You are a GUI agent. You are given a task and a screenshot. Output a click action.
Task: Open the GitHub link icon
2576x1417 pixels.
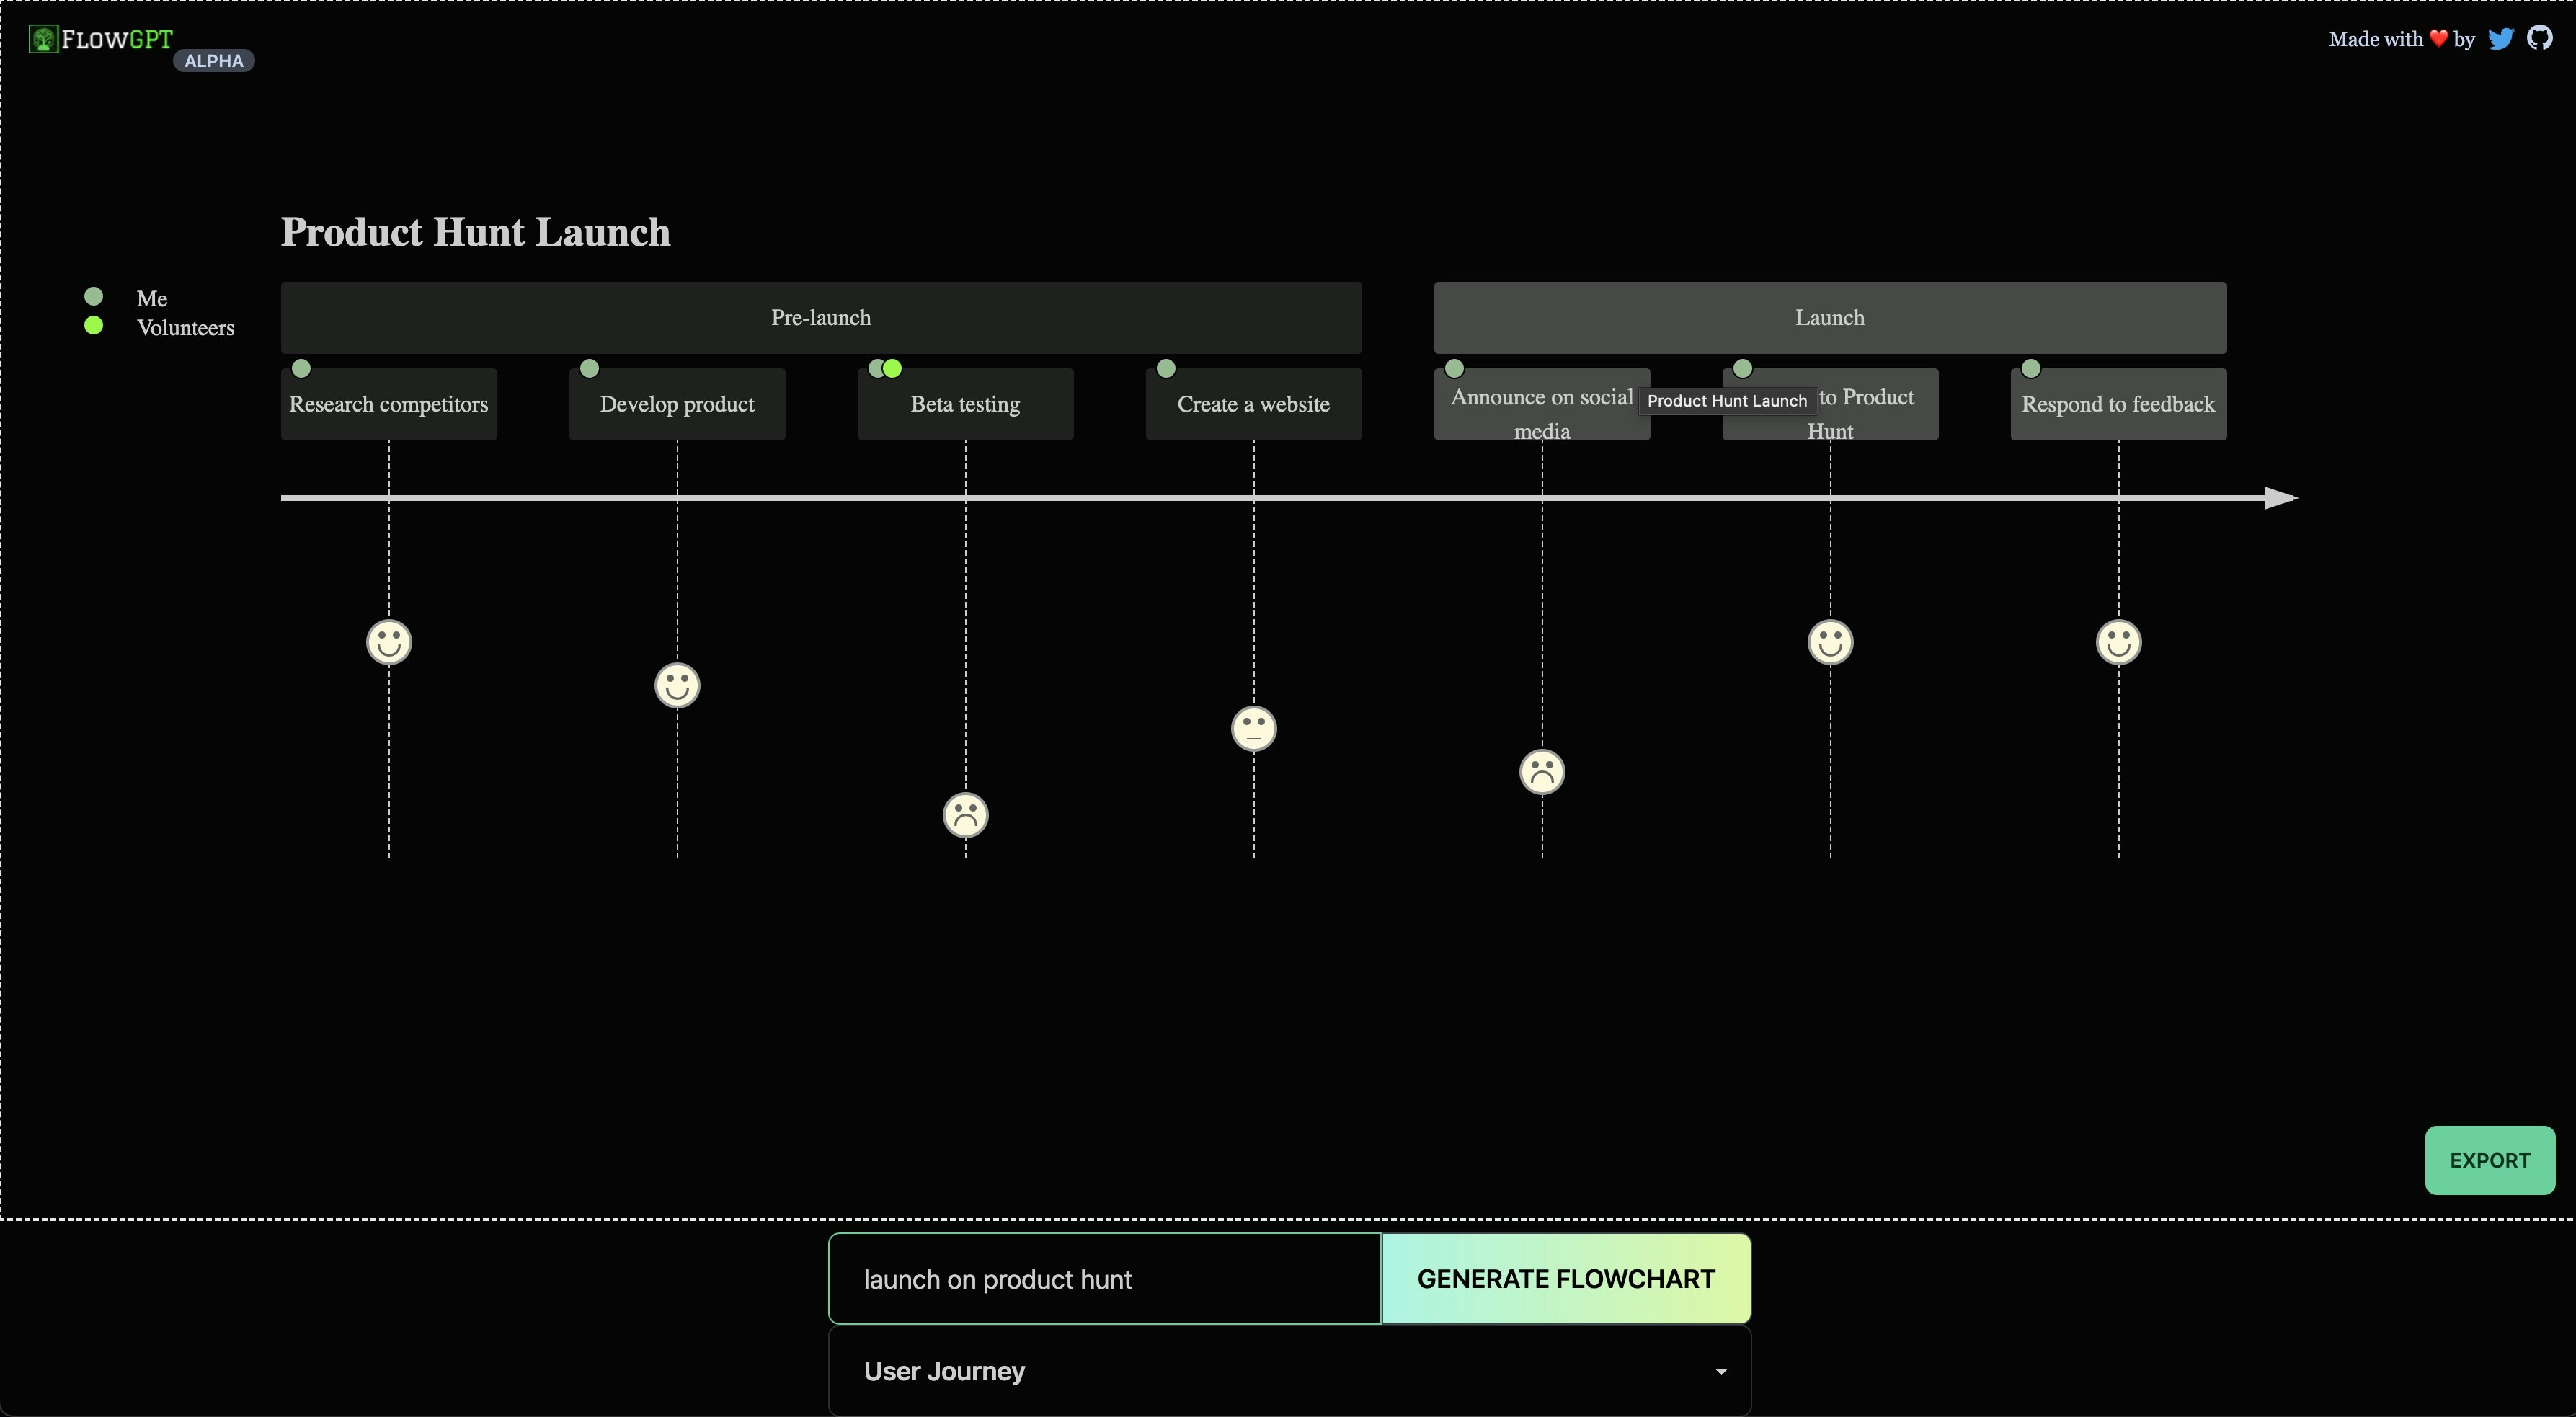pyautogui.click(x=2539, y=38)
